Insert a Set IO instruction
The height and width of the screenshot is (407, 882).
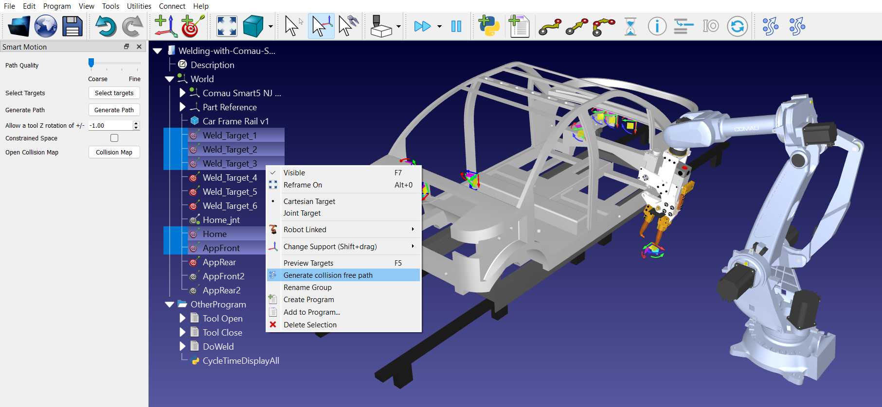point(711,26)
